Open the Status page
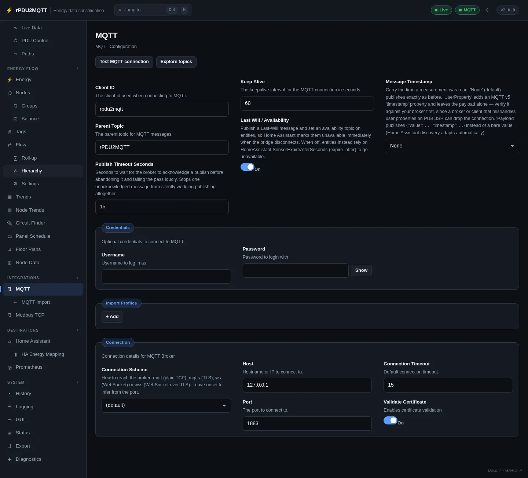The width and height of the screenshot is (528, 478). pos(43,433)
